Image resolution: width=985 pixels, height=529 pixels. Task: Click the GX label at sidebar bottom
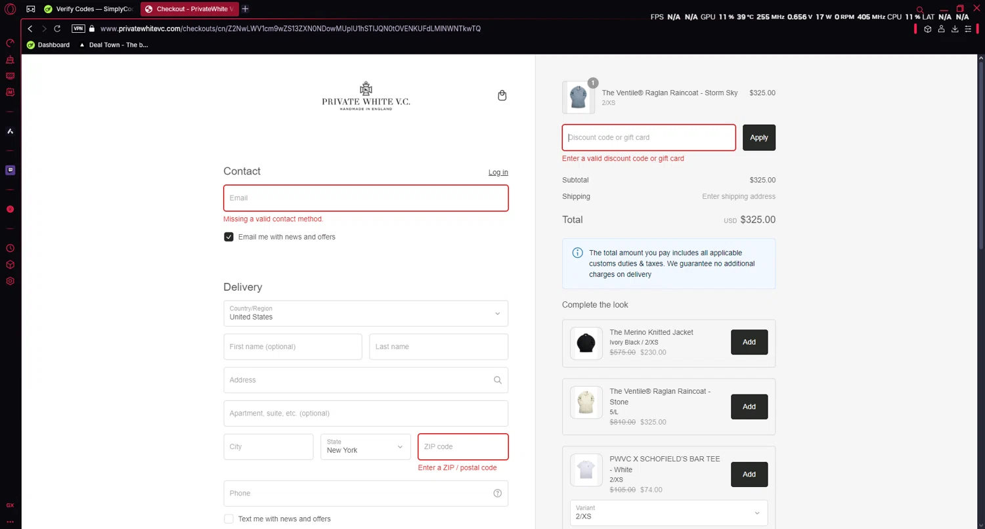click(x=10, y=505)
